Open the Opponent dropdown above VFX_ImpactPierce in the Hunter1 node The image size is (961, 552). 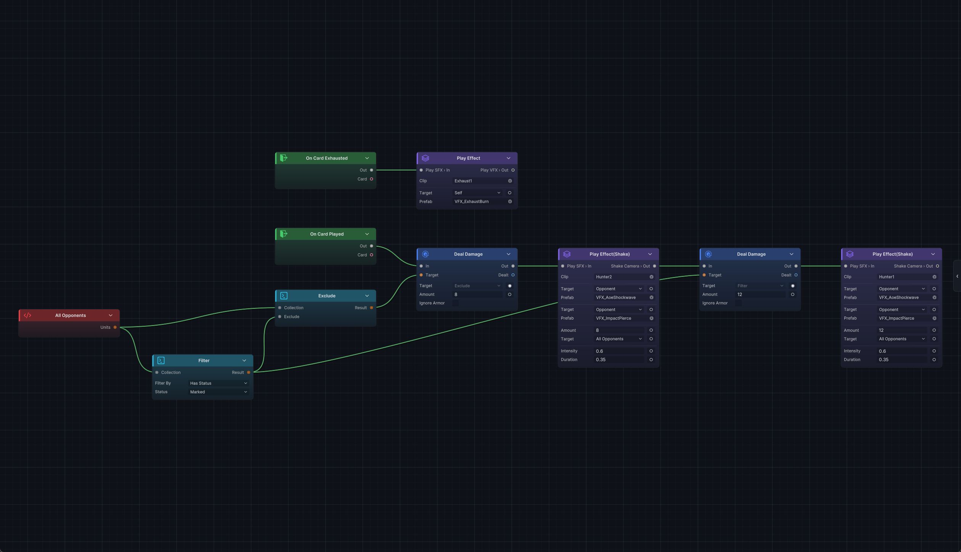902,310
